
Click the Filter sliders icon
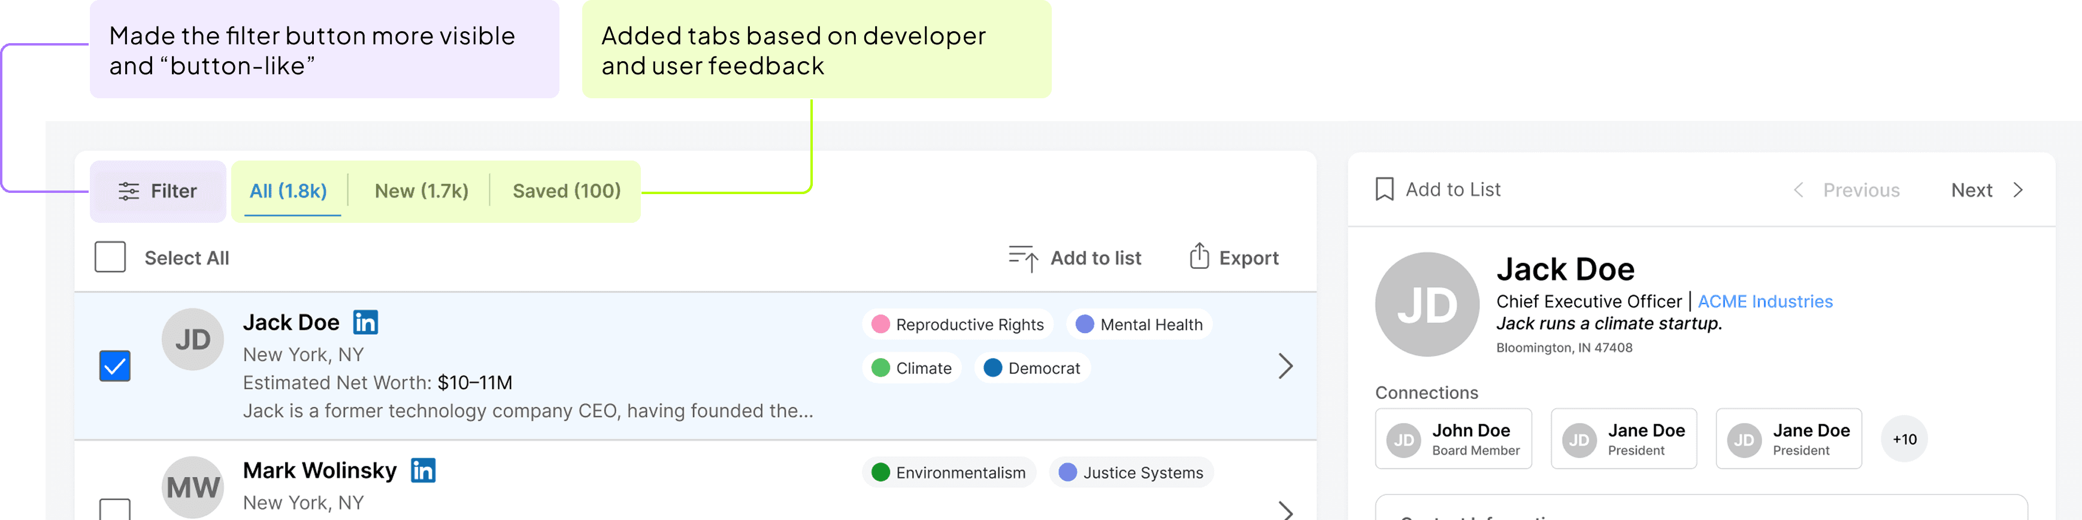point(129,192)
